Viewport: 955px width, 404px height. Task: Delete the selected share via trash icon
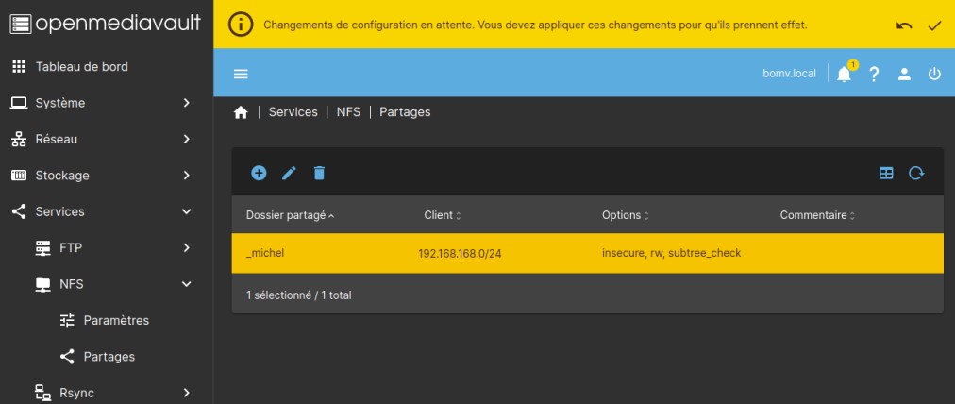pyautogui.click(x=319, y=173)
